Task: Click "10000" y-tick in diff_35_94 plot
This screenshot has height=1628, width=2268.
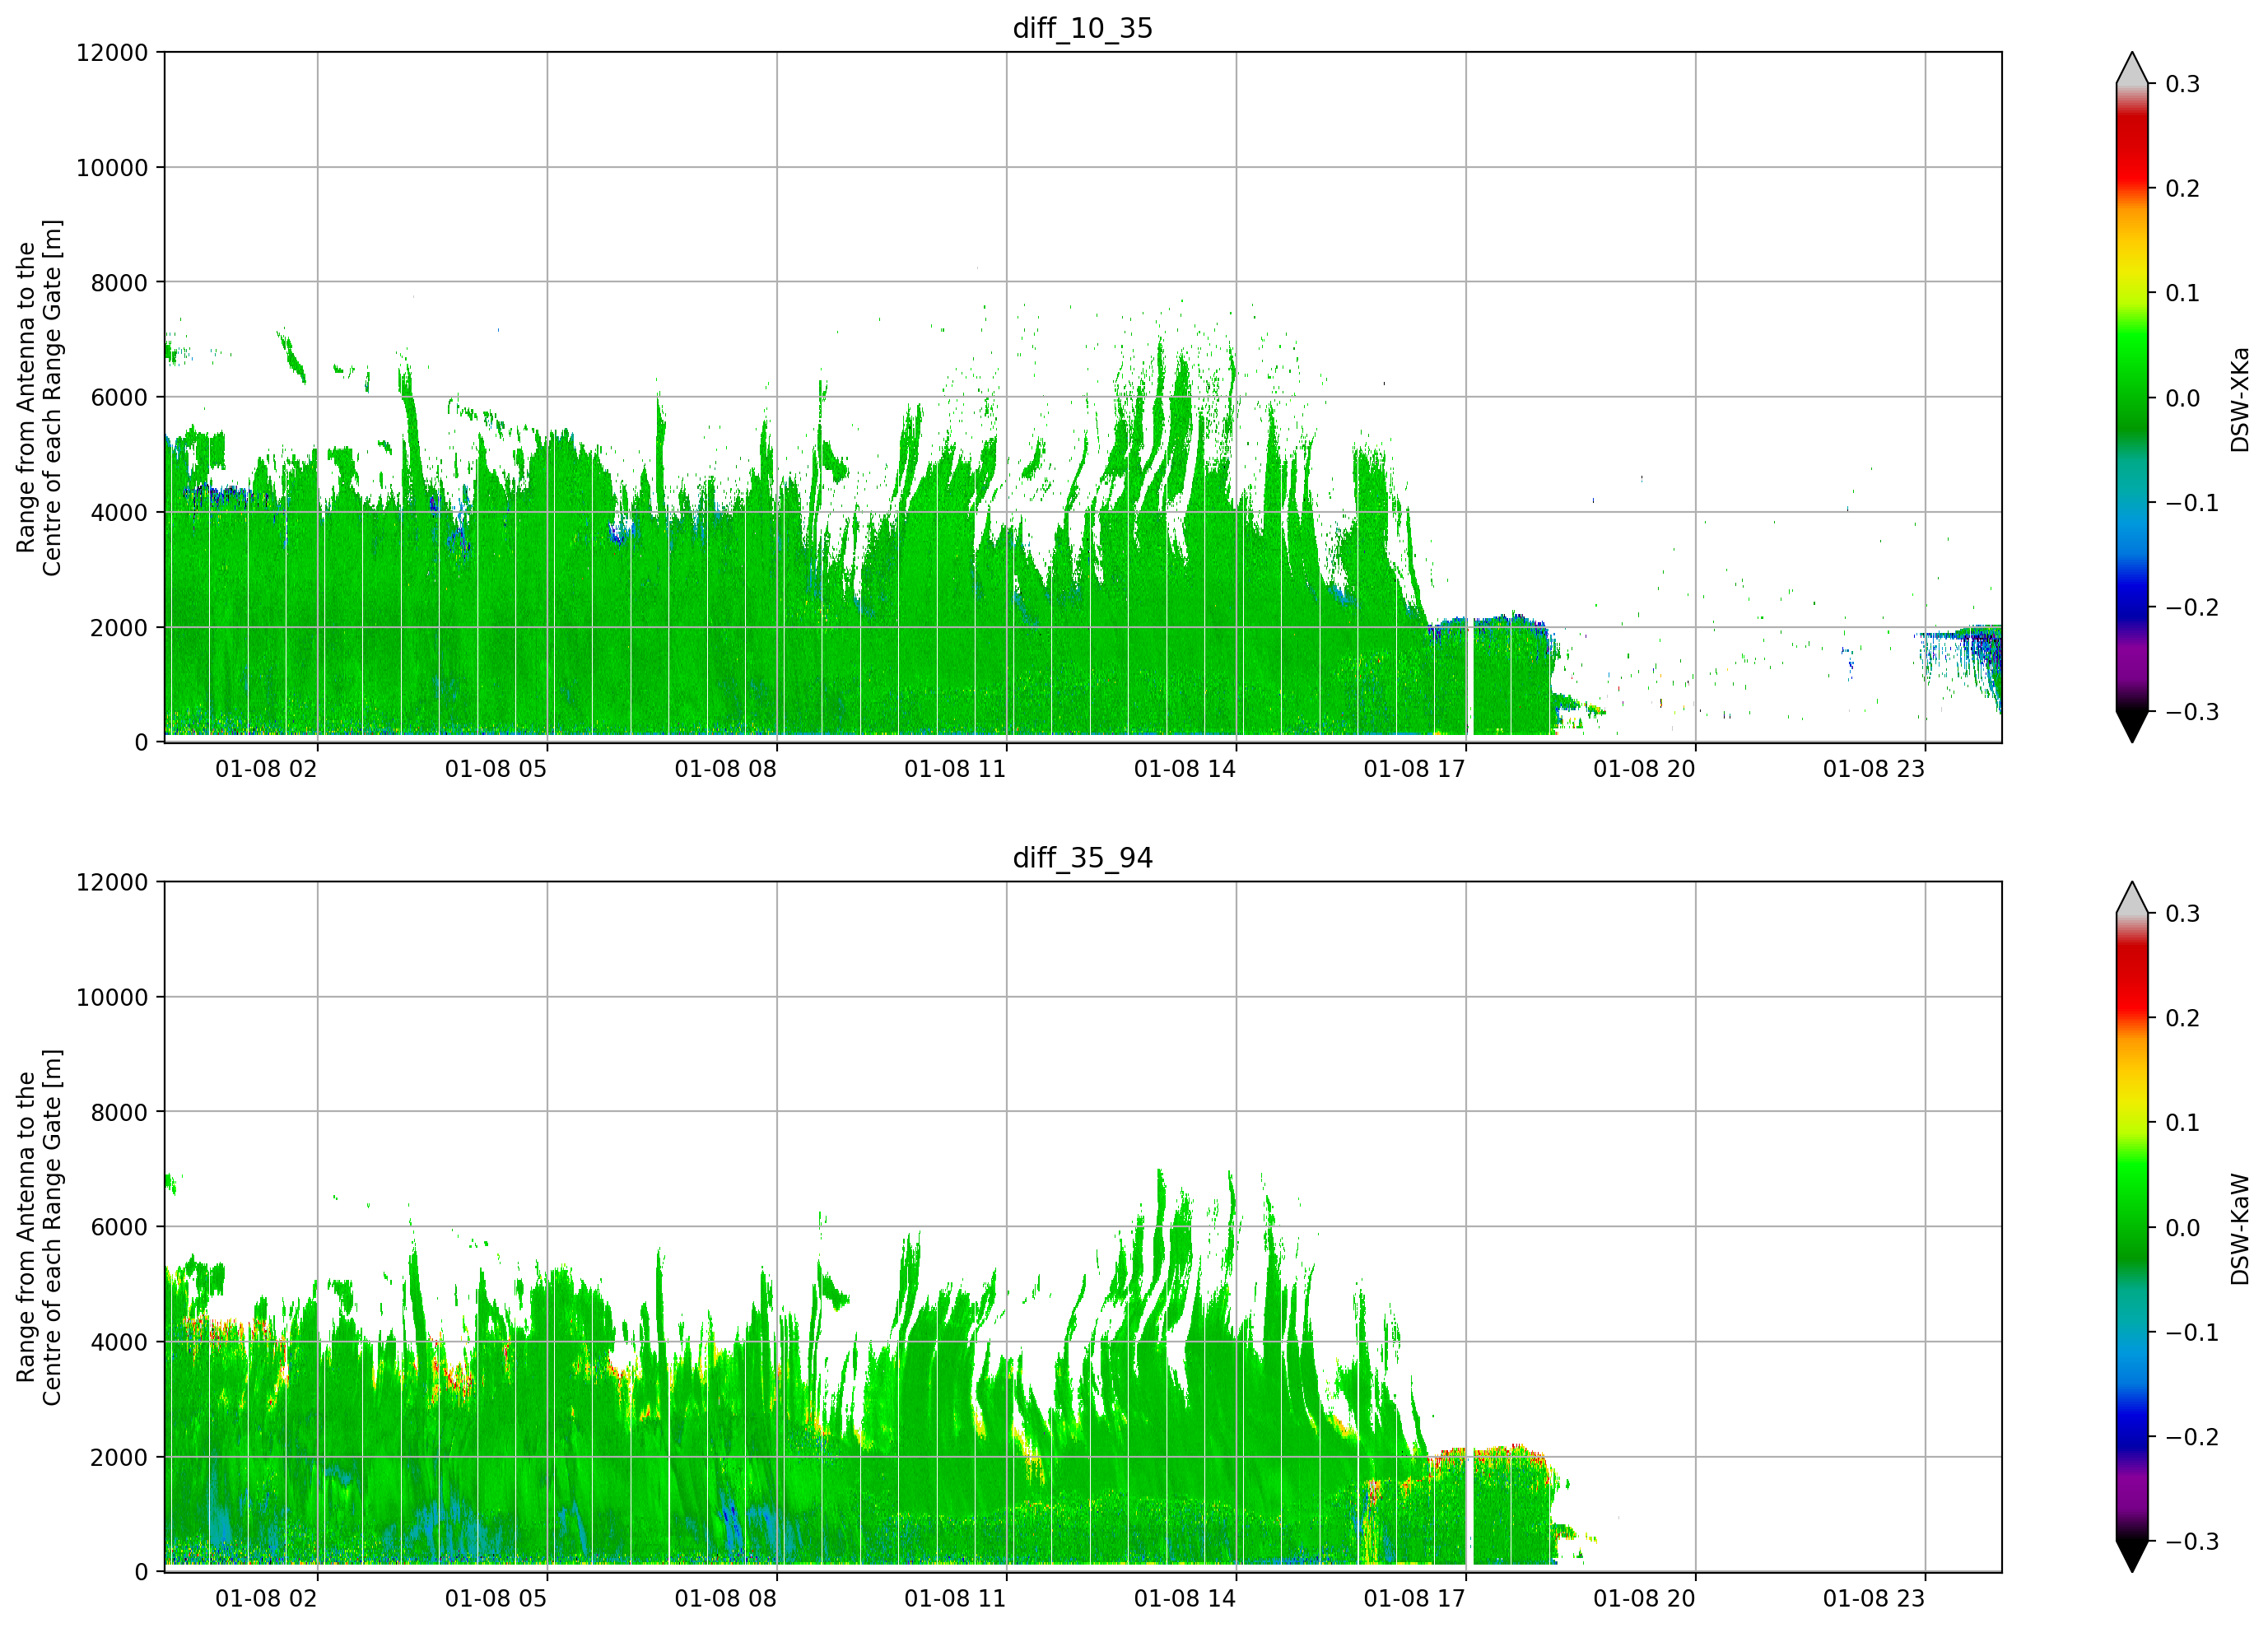Action: [112, 997]
